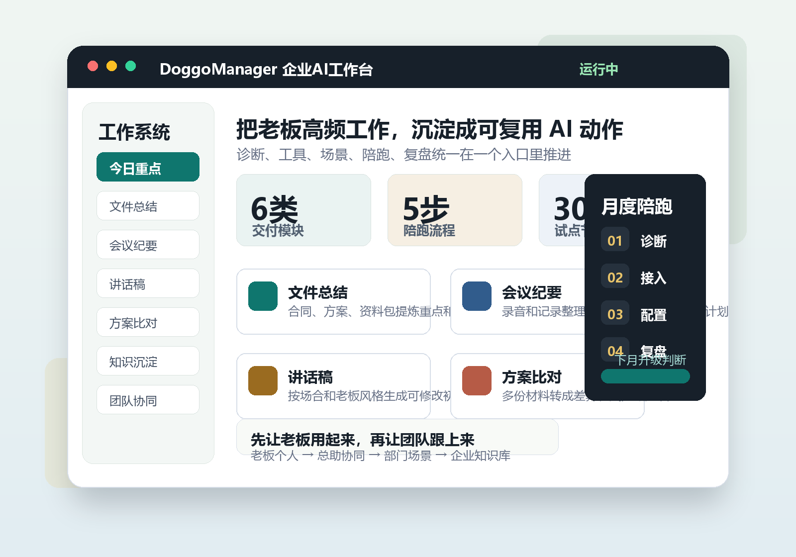Viewport: 796px width, 557px height.
Task: Open the 文件总结 card title
Action: (318, 292)
